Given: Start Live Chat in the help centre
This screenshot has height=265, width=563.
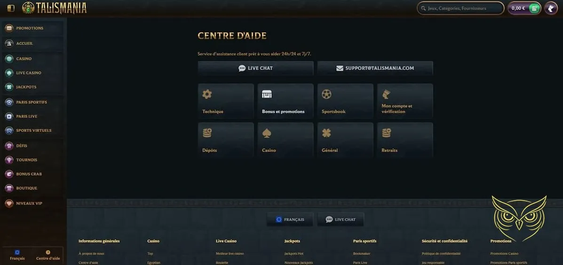Looking at the screenshot, I should click(256, 68).
